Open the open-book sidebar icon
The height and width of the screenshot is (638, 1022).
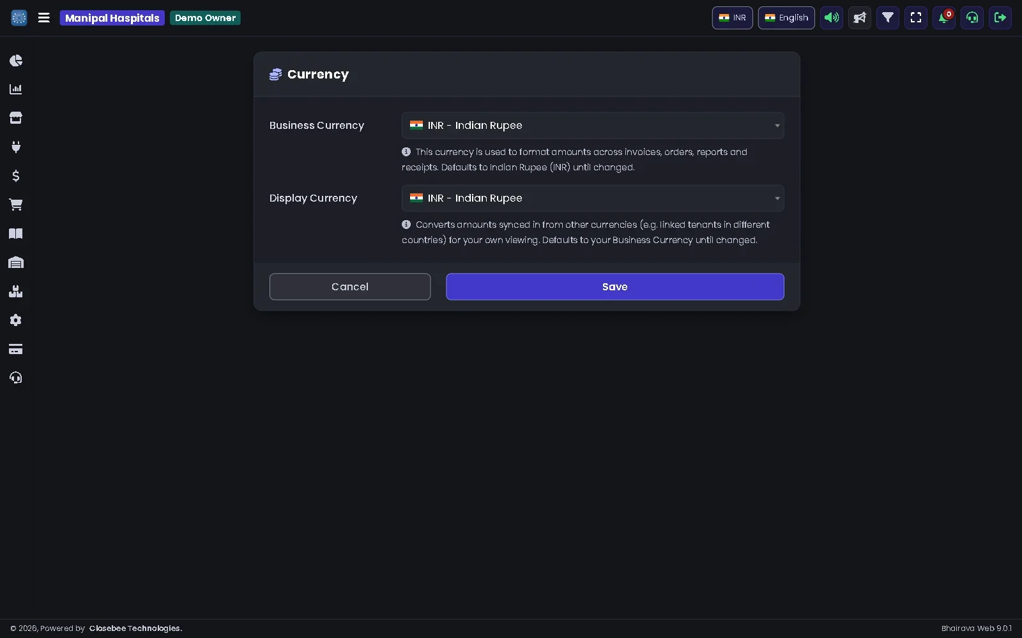click(16, 234)
